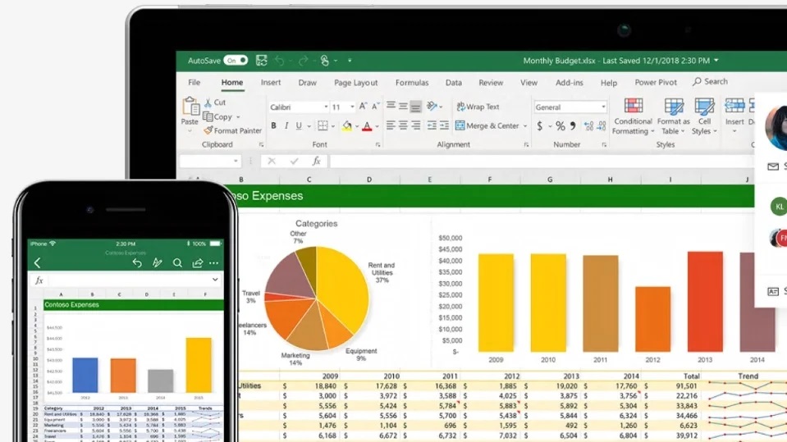Click the red font color swatch
Viewport: 787px width, 442px height.
[x=367, y=126]
